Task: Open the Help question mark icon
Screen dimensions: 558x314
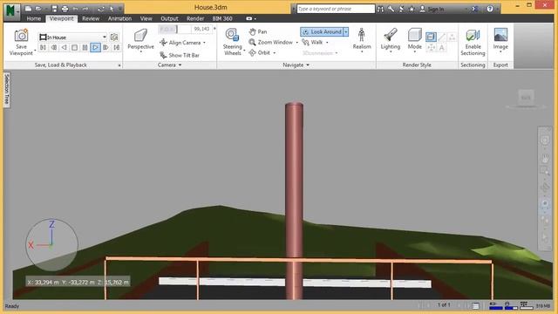Action: (490, 9)
